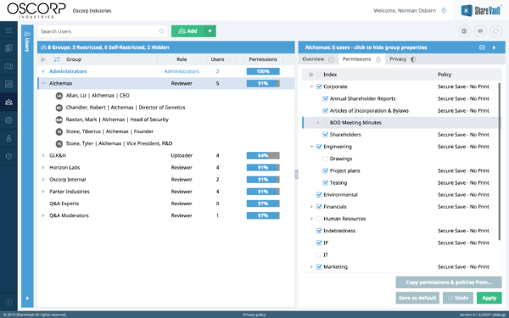Image resolution: width=509 pixels, height=318 pixels.
Task: Check the Drawings folder checkbox
Action: 325,159
